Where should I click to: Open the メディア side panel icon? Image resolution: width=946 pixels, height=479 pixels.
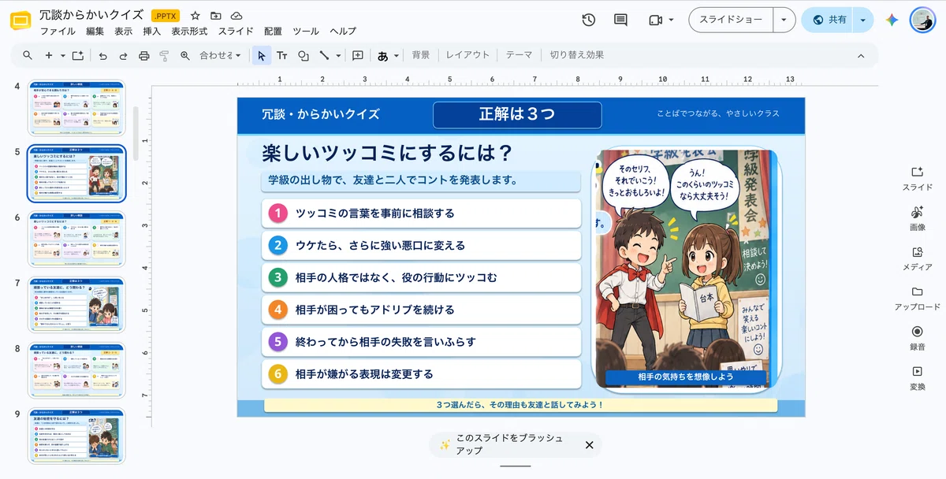pos(917,252)
